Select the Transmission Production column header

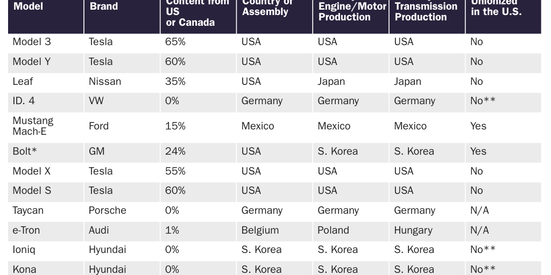426,11
